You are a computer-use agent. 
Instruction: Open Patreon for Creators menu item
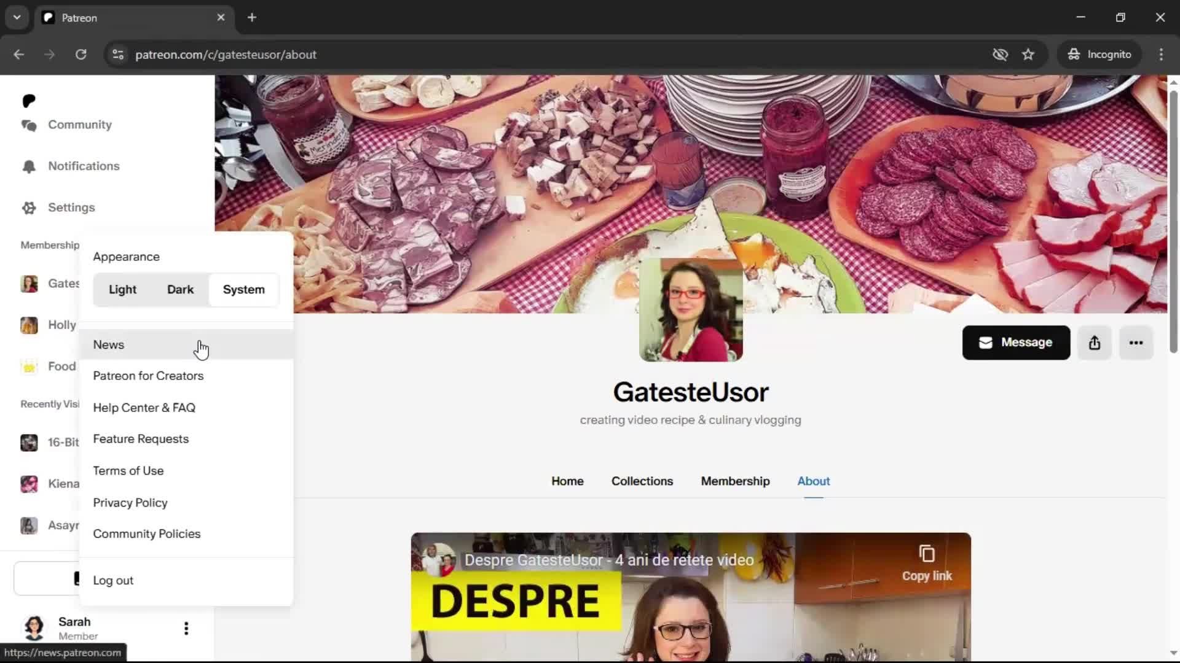[186, 376]
